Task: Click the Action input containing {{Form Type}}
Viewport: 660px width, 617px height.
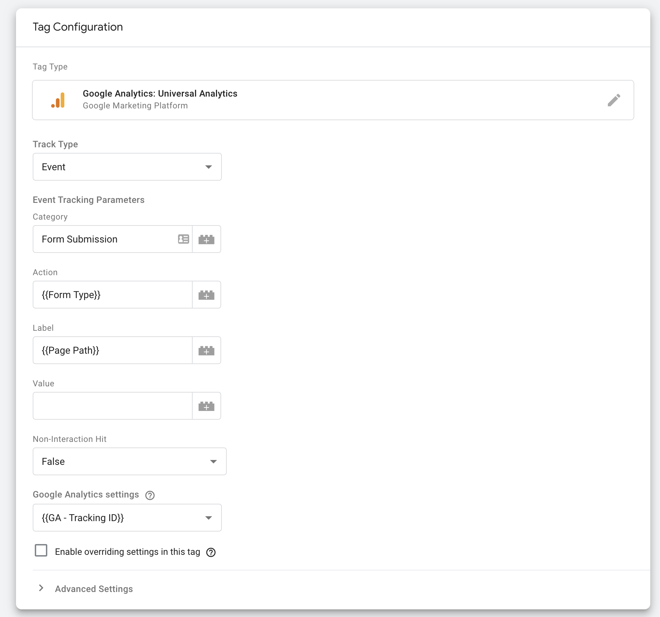Action: (x=113, y=295)
